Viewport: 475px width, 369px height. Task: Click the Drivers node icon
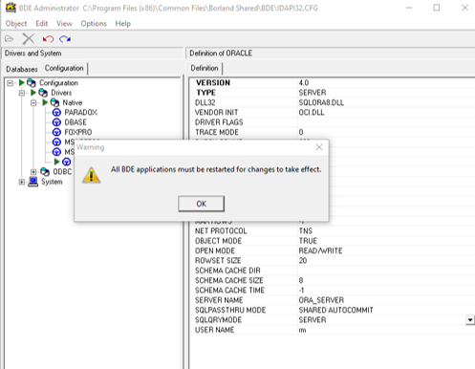tap(43, 93)
